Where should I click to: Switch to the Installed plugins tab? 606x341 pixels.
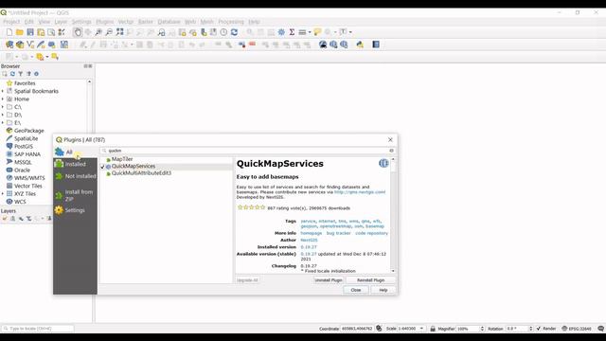(76, 164)
